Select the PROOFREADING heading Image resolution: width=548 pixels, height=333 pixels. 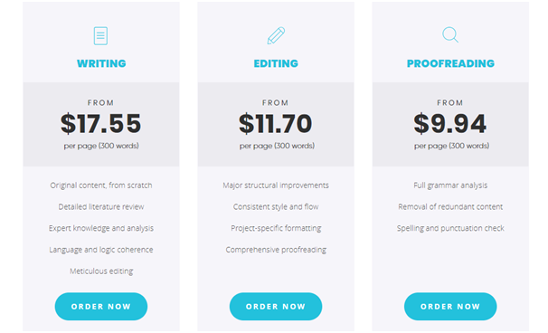tap(450, 63)
